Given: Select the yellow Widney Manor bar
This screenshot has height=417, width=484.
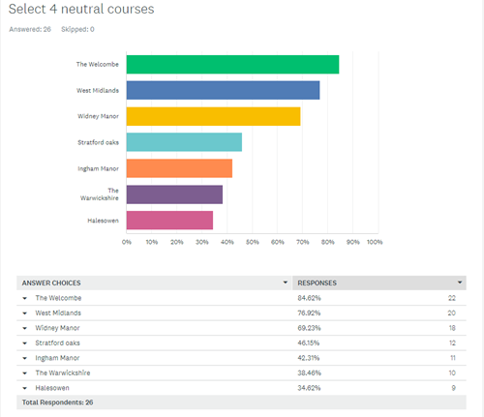Looking at the screenshot, I should pos(213,116).
